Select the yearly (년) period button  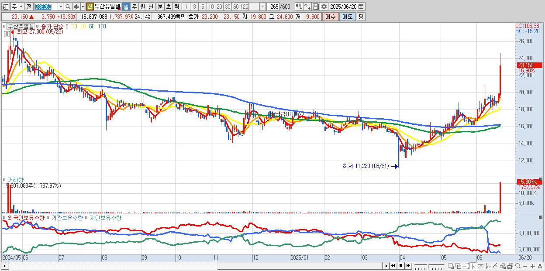(x=151, y=7)
